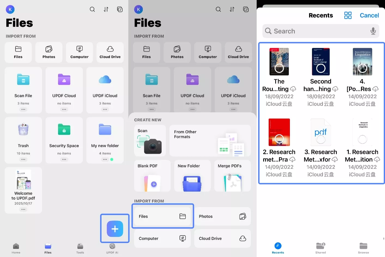Expand more options under Welcome to UPDF.pdf
385x257 pixels.
coord(23,209)
